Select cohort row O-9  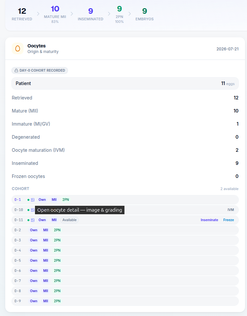(x=125, y=301)
